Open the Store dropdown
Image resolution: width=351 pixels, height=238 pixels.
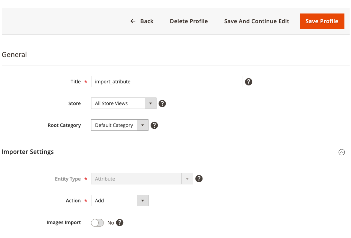pyautogui.click(x=124, y=103)
